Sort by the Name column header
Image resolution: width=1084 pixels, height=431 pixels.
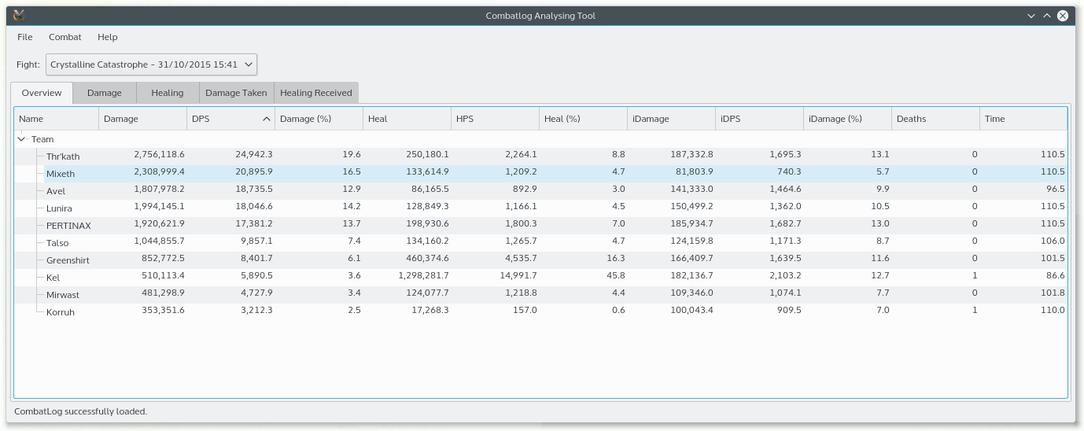point(56,119)
